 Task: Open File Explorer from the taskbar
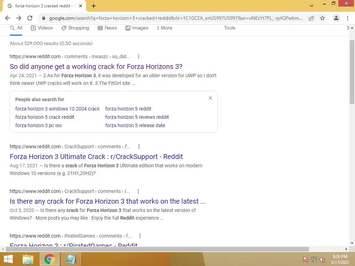click(28, 259)
